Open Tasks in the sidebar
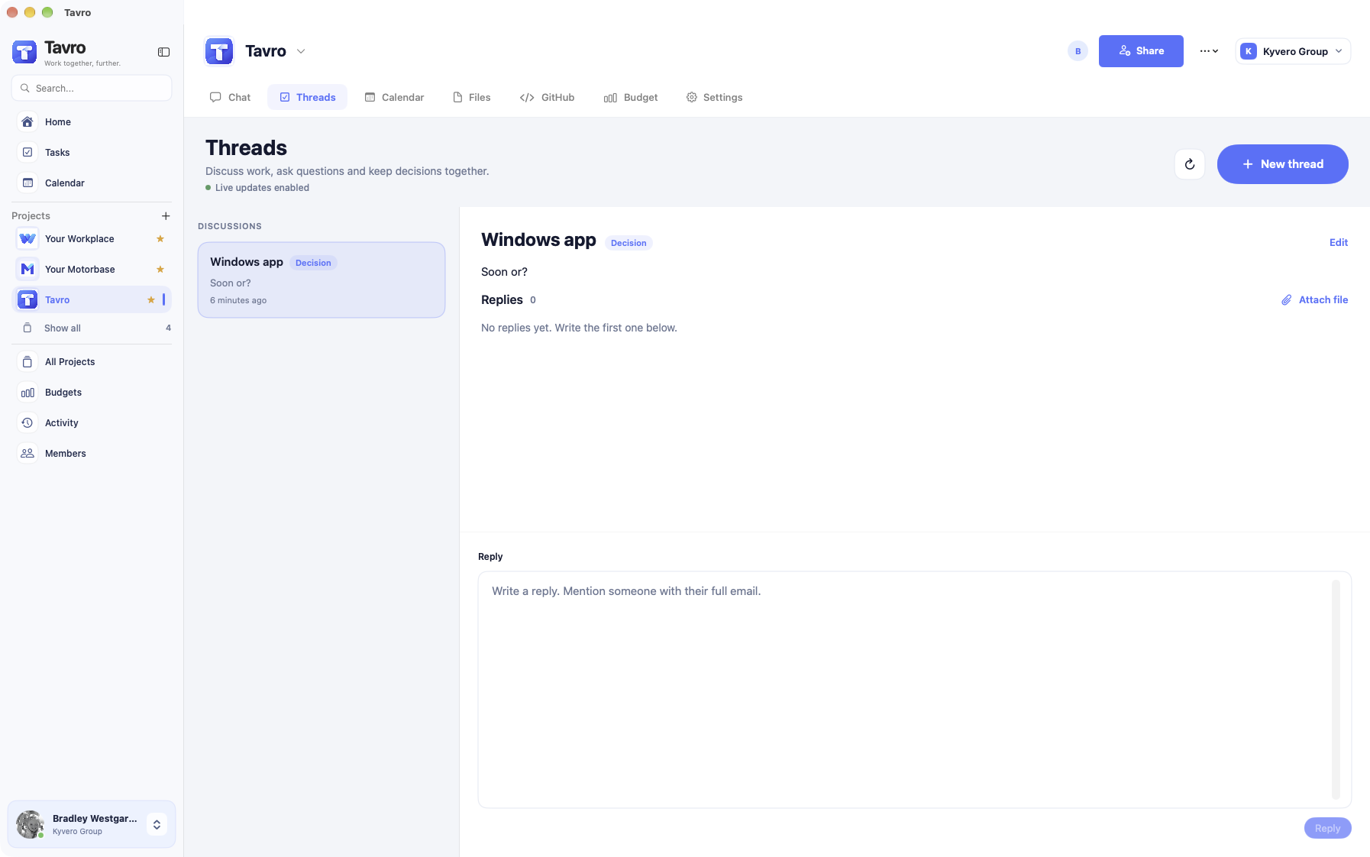Viewport: 1370px width, 857px height. click(x=92, y=153)
